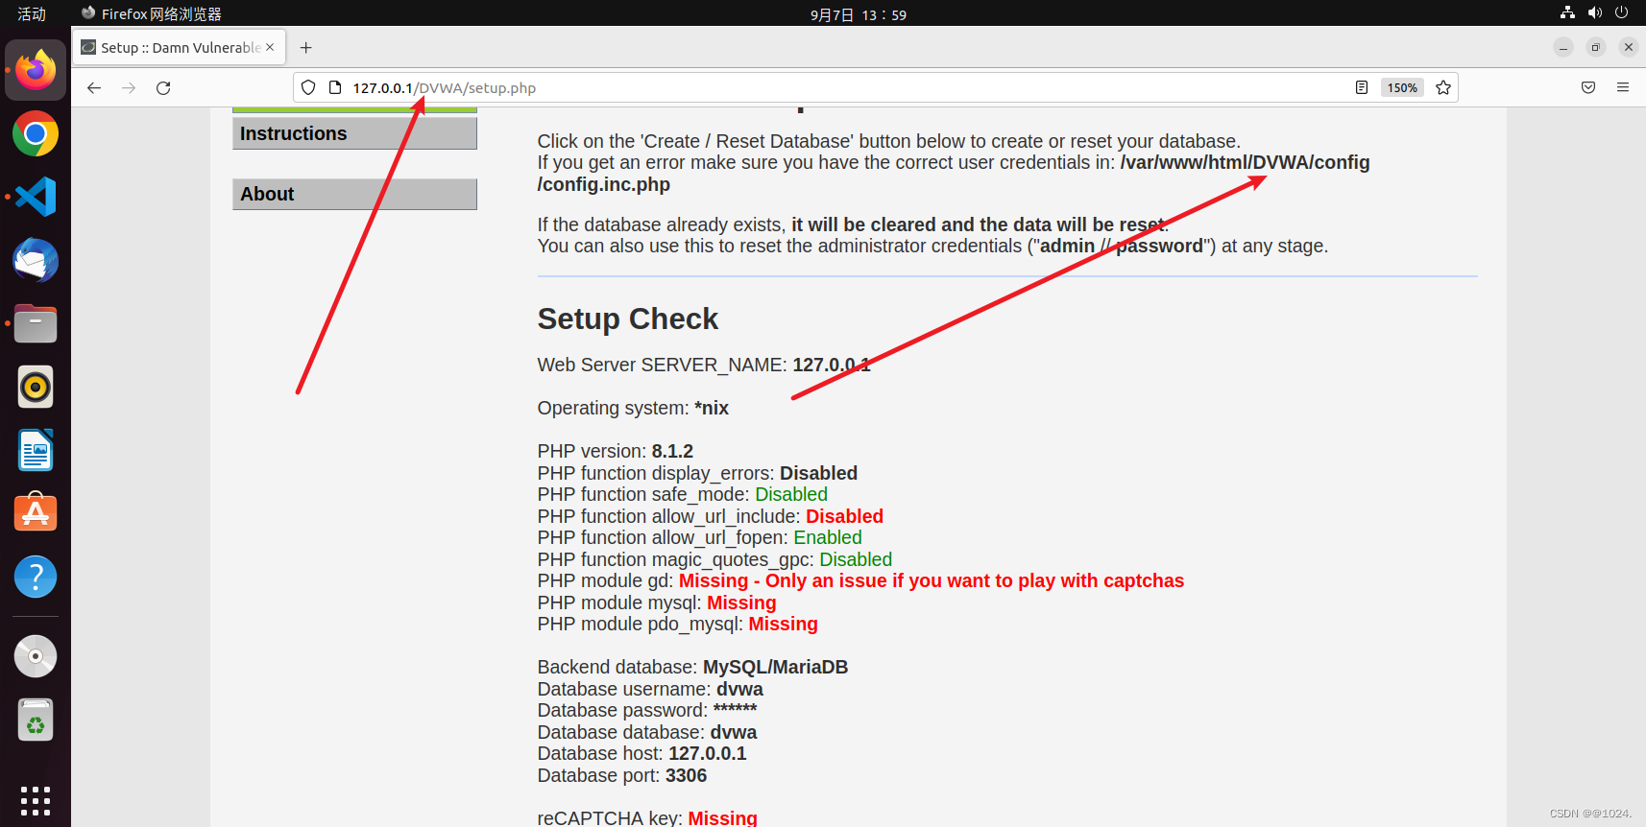Click the 'Database database: dvwa' line
Viewport: 1646px width, 827px height.
coord(647,732)
